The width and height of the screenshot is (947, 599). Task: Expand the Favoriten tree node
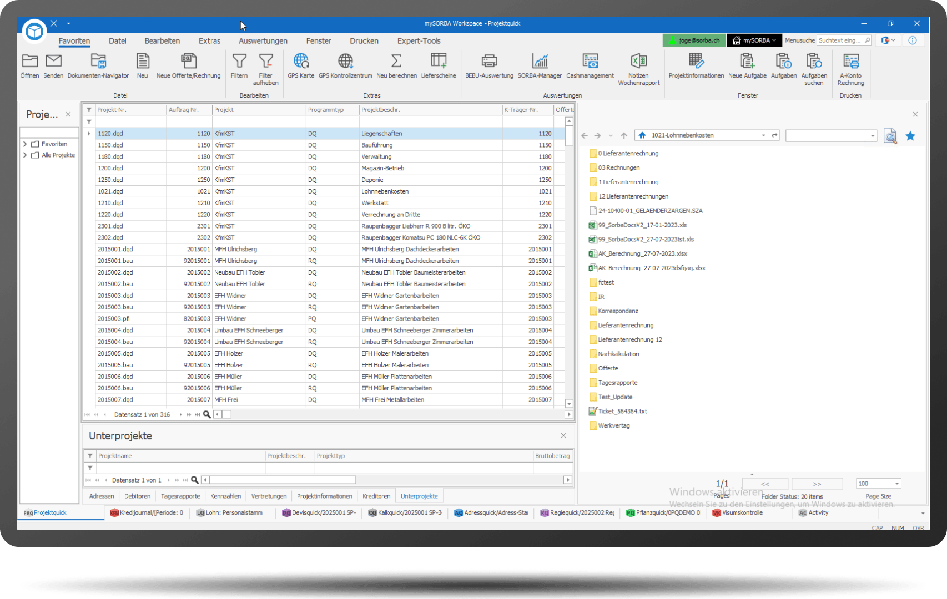pos(25,144)
